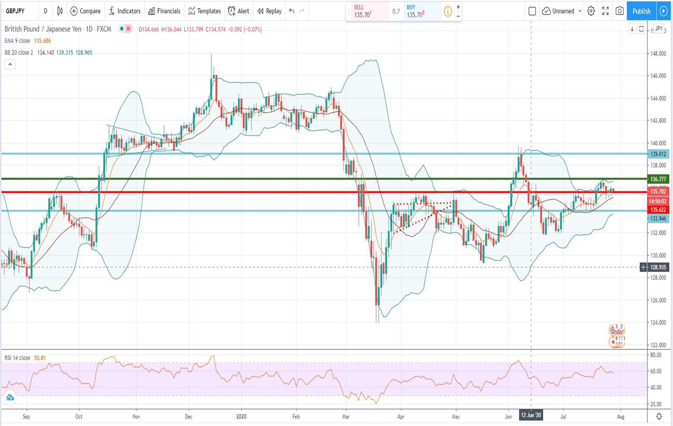Click the Publish button
The height and width of the screenshot is (426, 673).
pos(641,11)
